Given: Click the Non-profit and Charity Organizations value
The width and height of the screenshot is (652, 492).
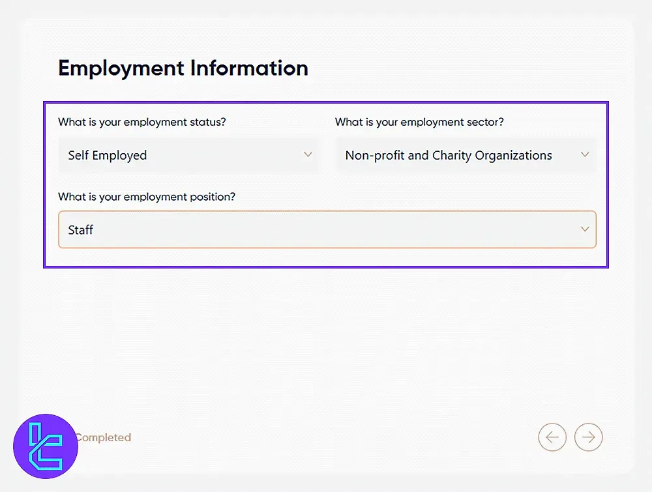Looking at the screenshot, I should [449, 155].
